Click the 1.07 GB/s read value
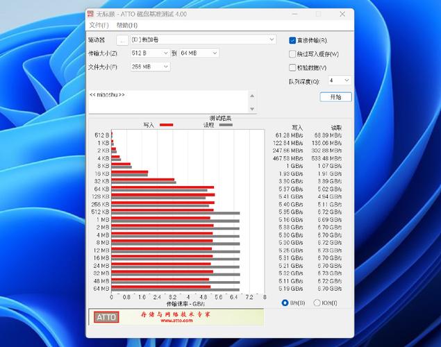 click(x=330, y=166)
